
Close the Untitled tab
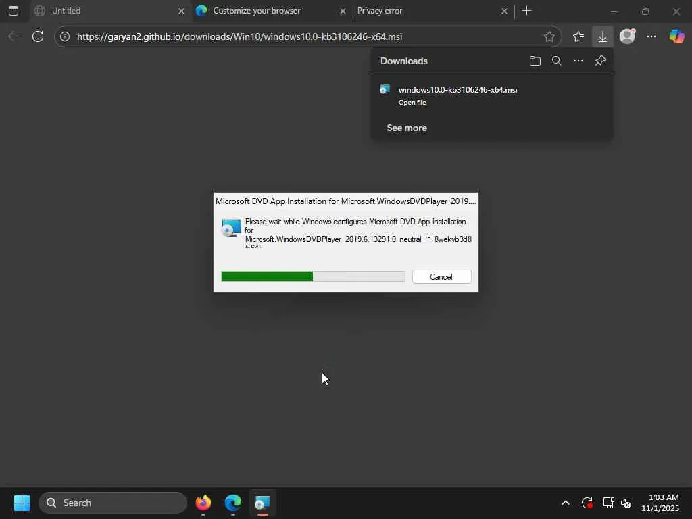(181, 11)
